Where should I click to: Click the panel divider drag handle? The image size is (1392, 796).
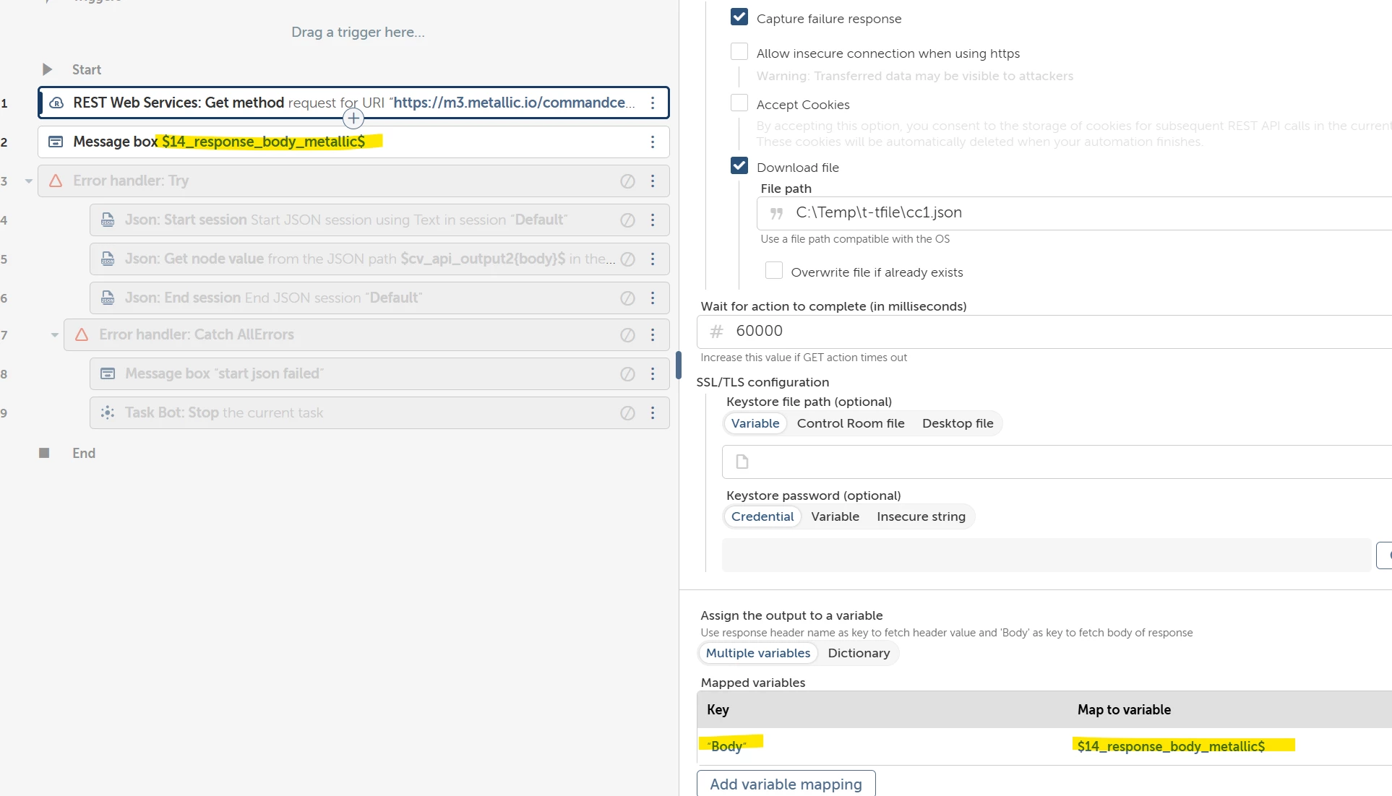[678, 365]
